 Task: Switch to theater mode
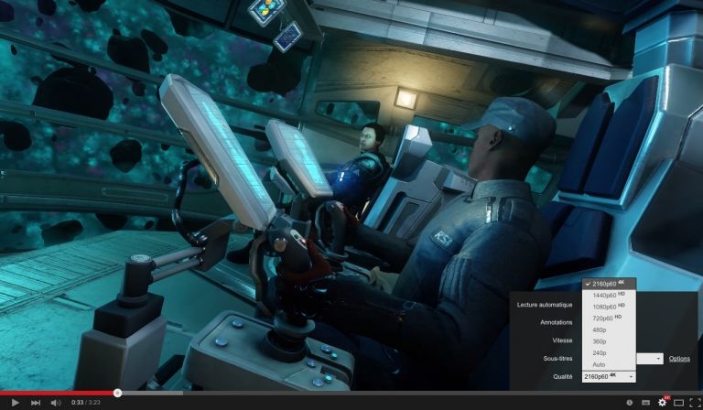point(678,403)
